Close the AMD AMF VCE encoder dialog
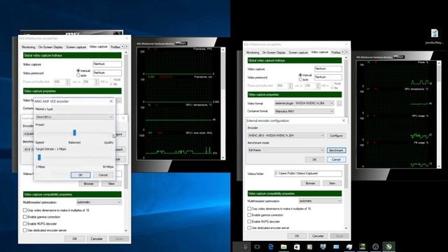This screenshot has width=448, height=252. tap(111, 101)
